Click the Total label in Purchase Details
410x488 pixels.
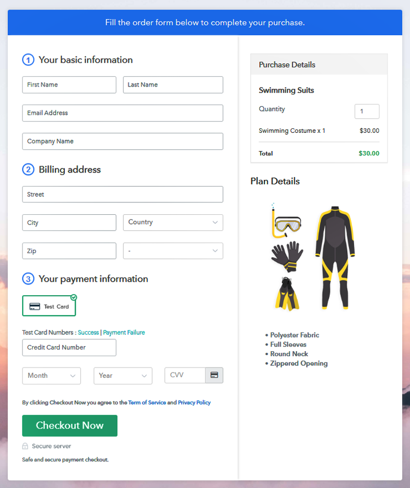266,153
